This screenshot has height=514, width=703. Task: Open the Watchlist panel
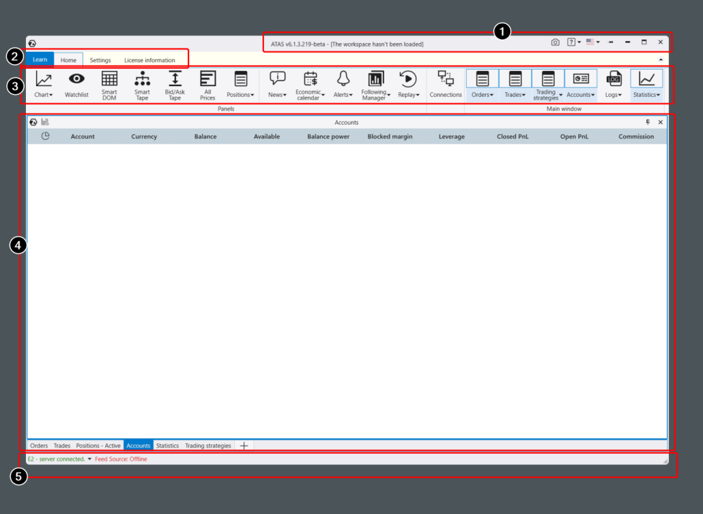point(76,84)
